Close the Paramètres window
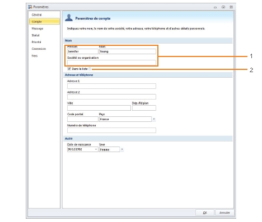The height and width of the screenshot is (222, 262). click(231, 7)
